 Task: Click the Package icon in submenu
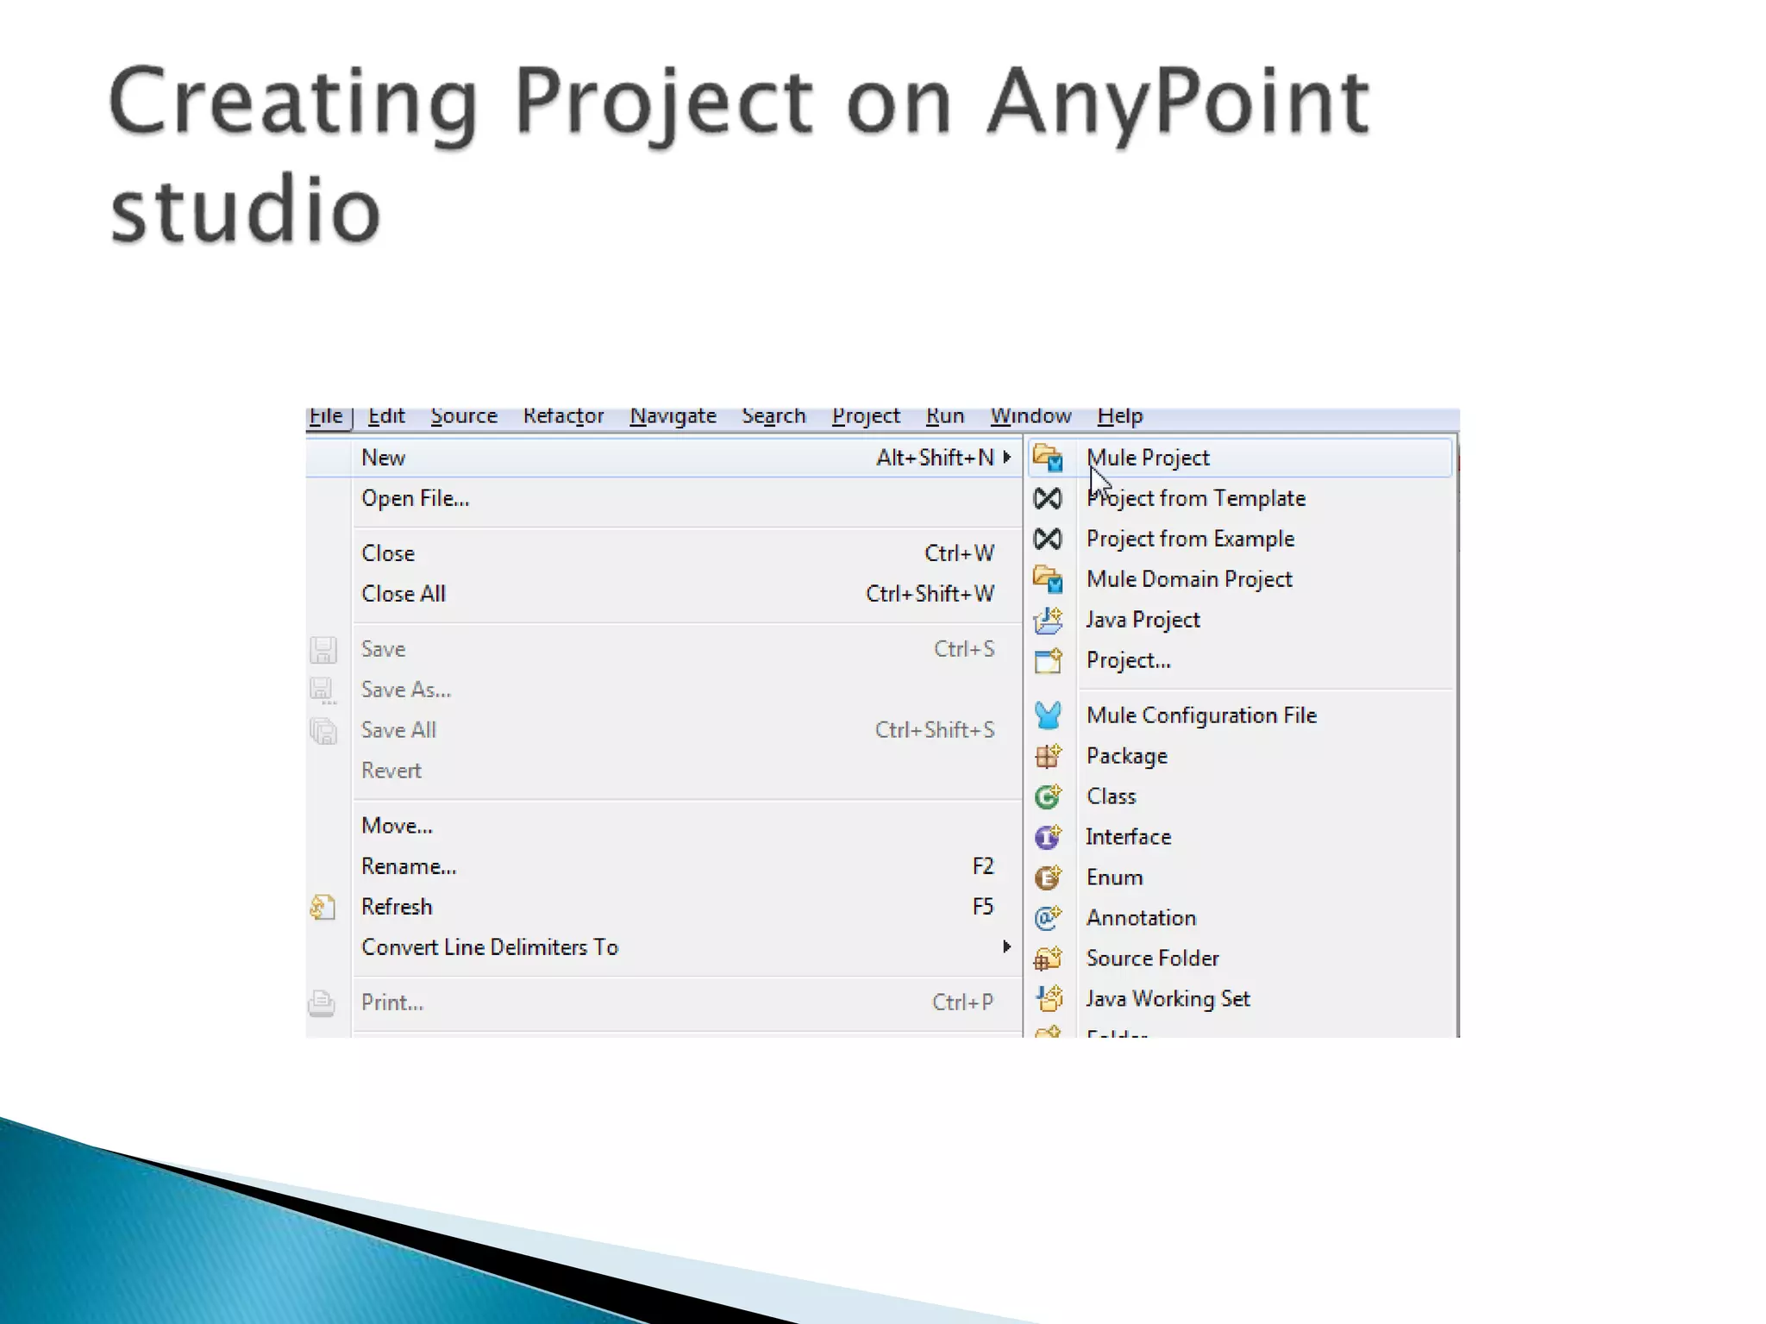(x=1048, y=756)
